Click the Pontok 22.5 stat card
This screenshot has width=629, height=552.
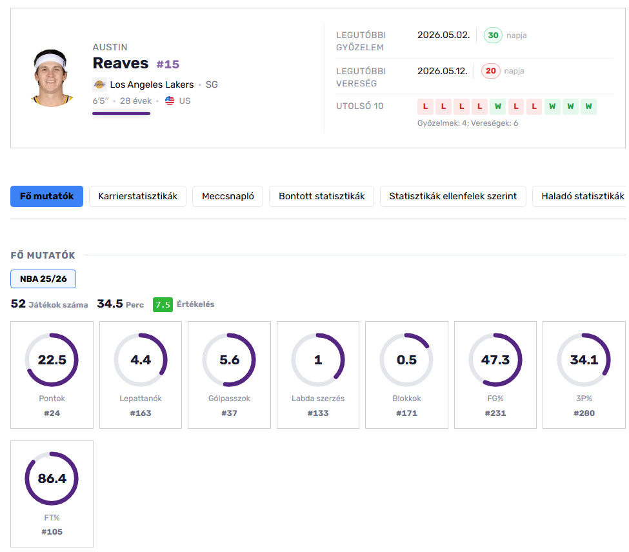pyautogui.click(x=52, y=375)
